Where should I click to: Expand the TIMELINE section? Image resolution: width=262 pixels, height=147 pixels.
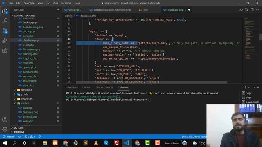pyautogui.click(x=19, y=132)
